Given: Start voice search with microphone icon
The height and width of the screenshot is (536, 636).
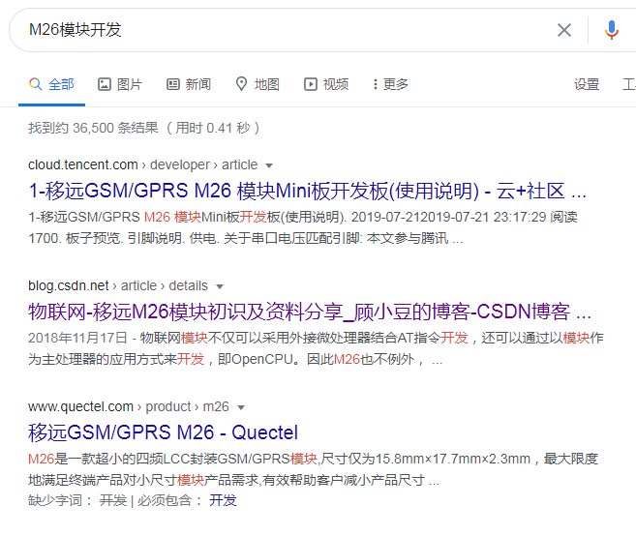Looking at the screenshot, I should 611,30.
